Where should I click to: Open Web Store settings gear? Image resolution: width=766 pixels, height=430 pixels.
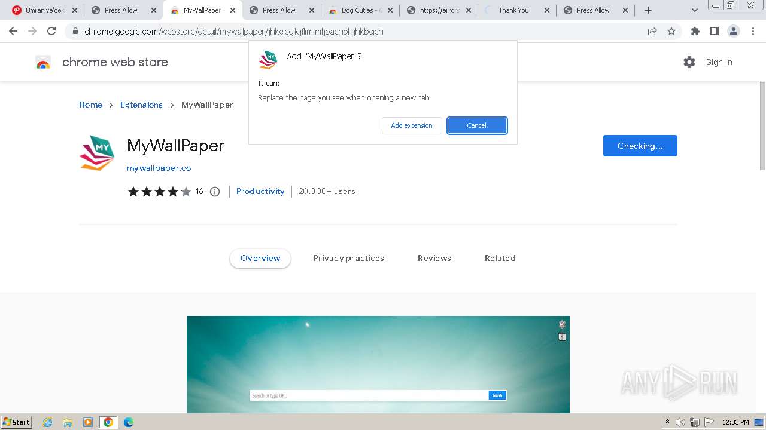click(x=689, y=62)
